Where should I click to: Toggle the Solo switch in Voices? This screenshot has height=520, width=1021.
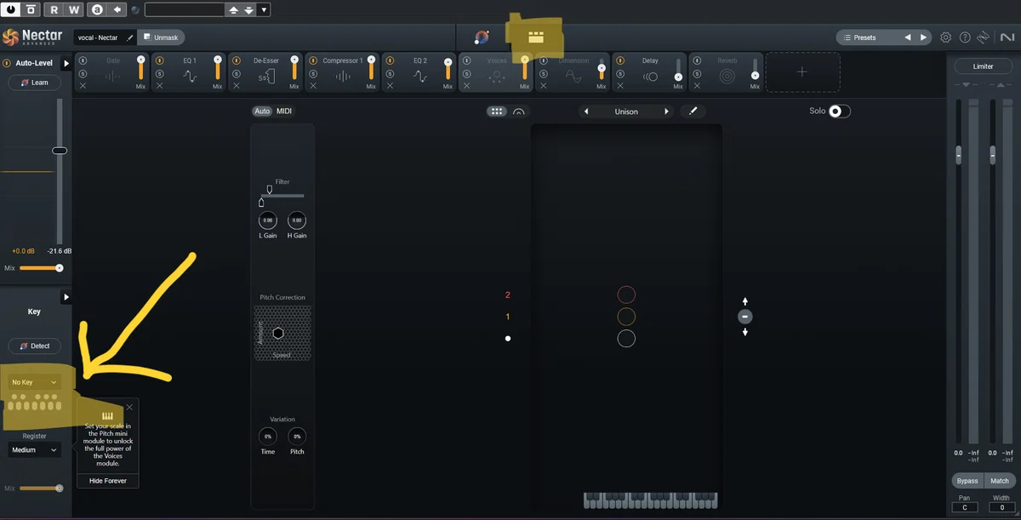[839, 111]
